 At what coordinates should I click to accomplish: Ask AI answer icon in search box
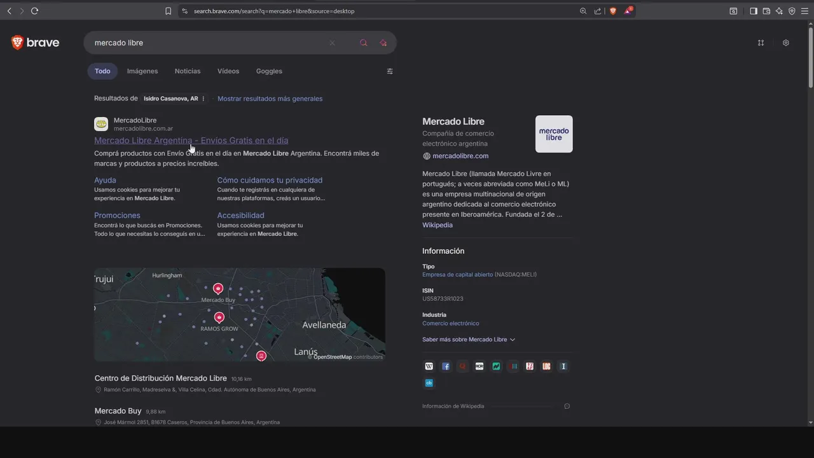(x=383, y=43)
